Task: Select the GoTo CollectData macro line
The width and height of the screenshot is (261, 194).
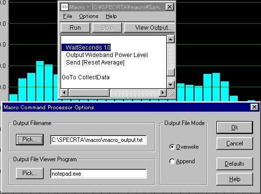Action: point(85,77)
